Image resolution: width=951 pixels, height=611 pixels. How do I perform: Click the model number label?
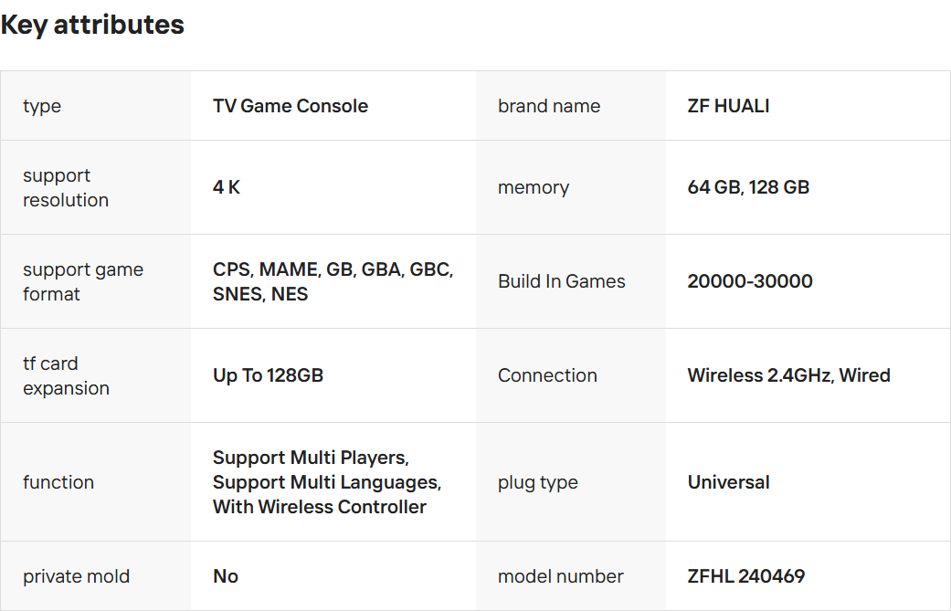point(560,576)
